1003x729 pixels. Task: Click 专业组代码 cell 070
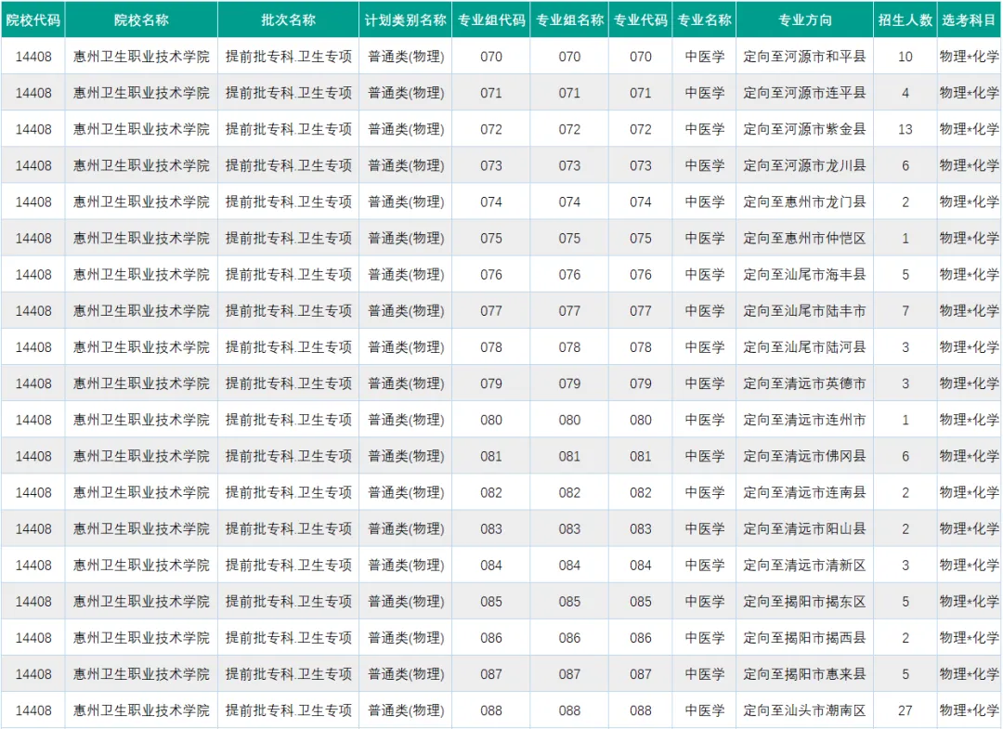[x=491, y=57]
